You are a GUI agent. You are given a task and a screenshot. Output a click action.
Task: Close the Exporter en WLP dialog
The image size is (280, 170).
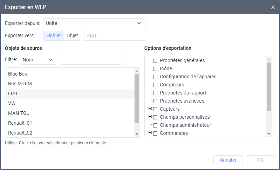tap(273, 7)
